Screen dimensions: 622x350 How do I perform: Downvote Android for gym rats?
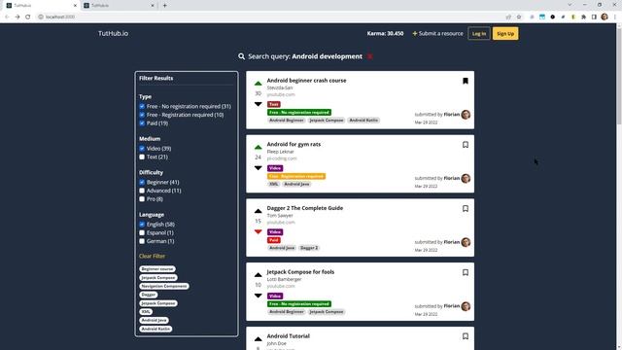pos(258,168)
